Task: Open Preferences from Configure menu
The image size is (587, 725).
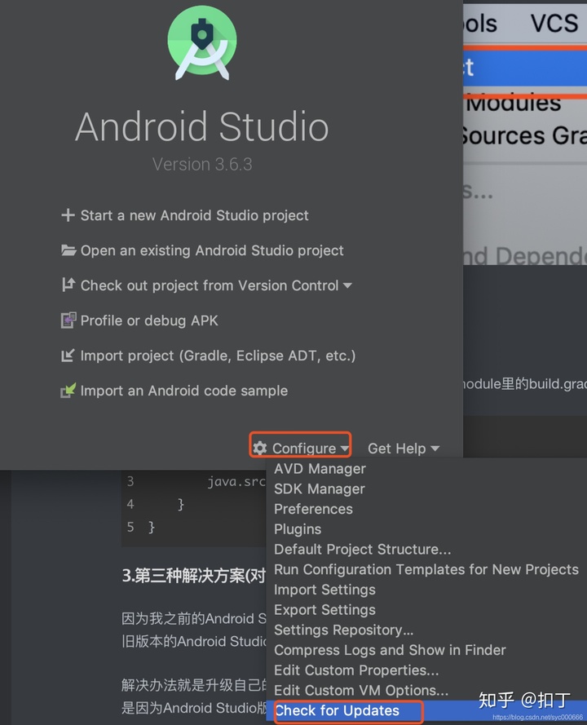Action: 313,509
